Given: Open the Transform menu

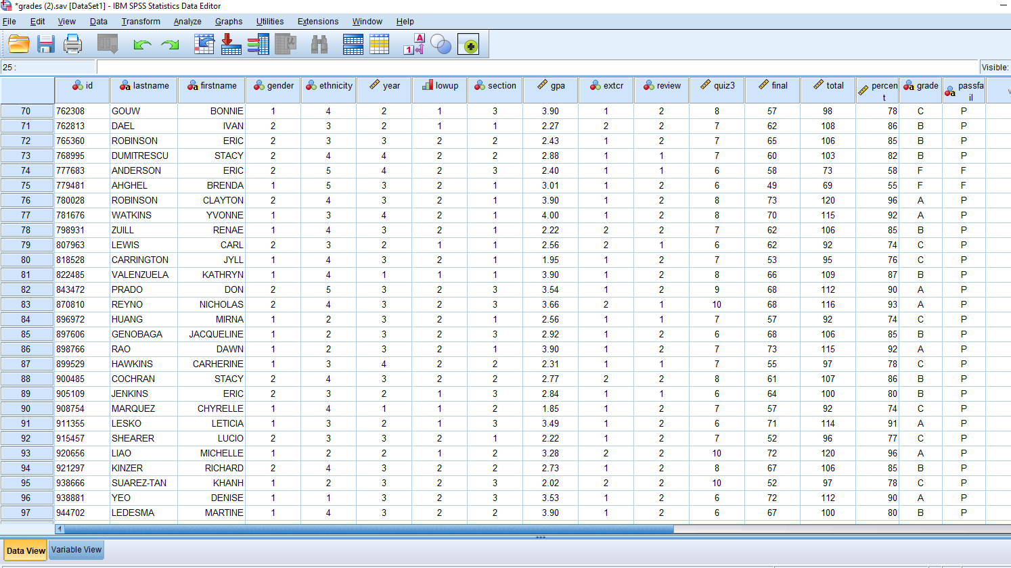Looking at the screenshot, I should coord(141,21).
